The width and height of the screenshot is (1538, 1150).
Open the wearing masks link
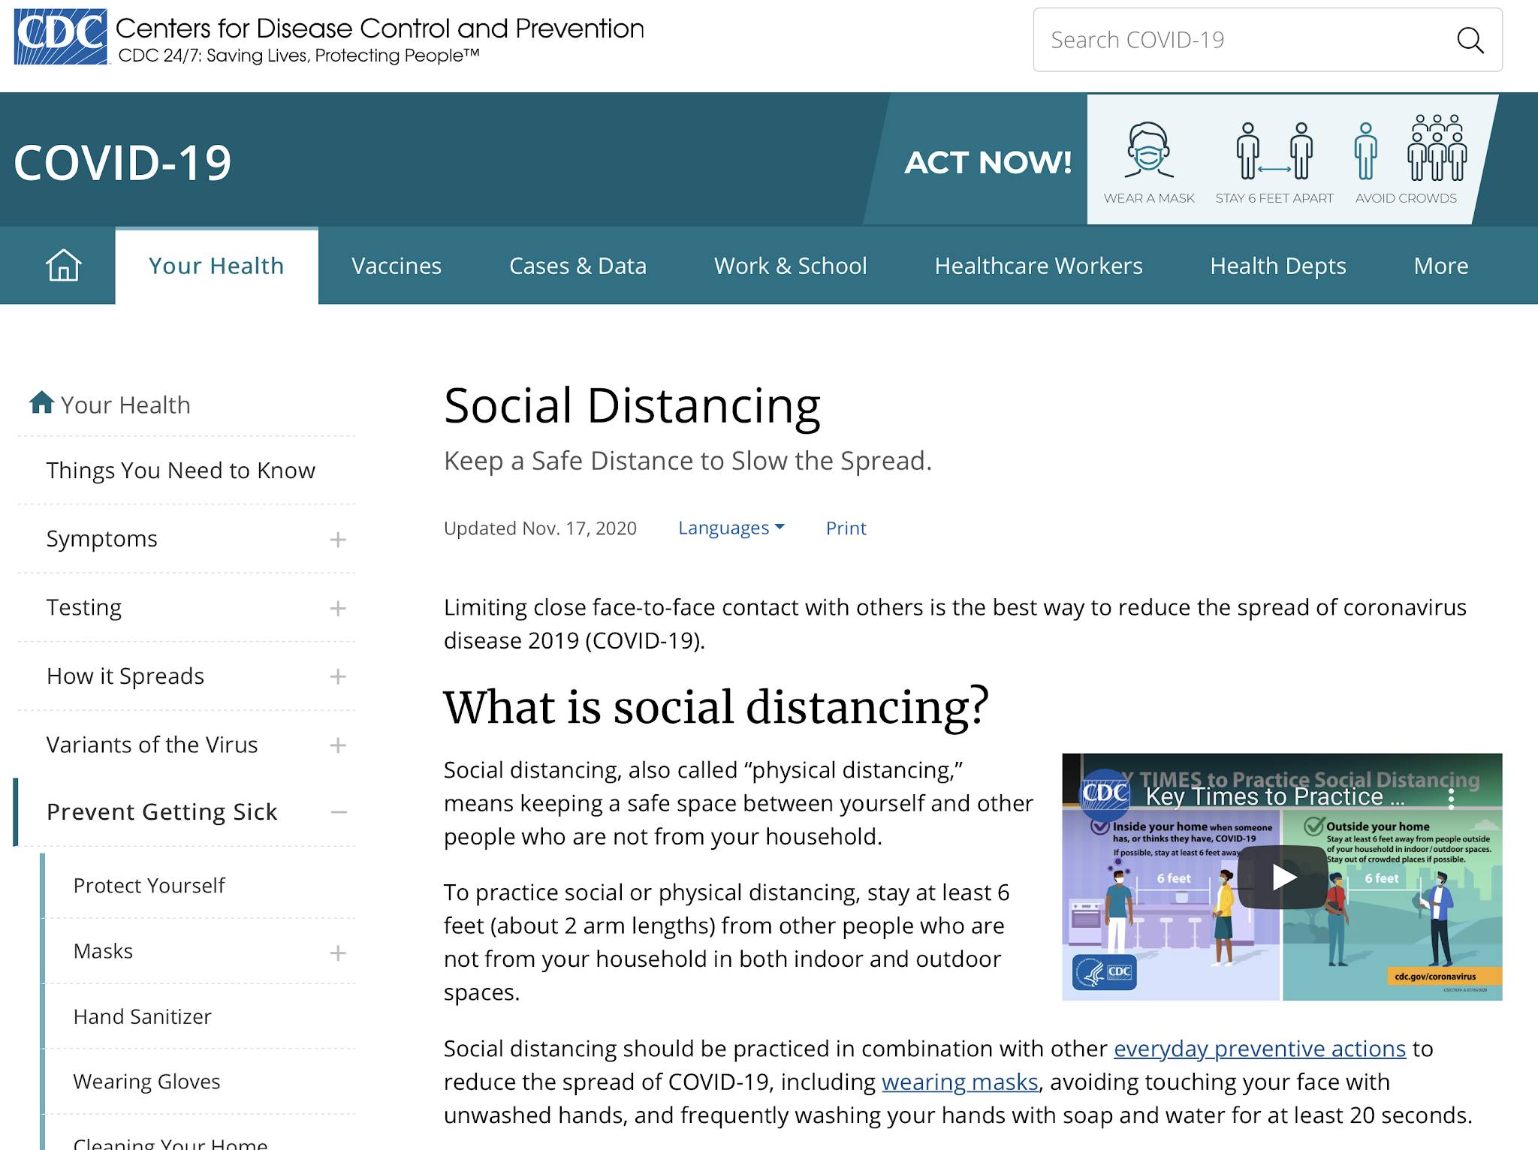[960, 1082]
